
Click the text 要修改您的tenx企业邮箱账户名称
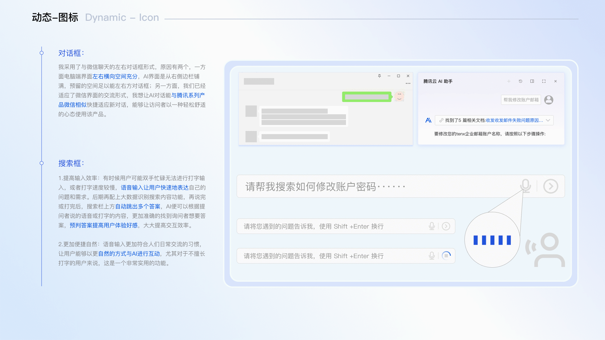pos(467,134)
